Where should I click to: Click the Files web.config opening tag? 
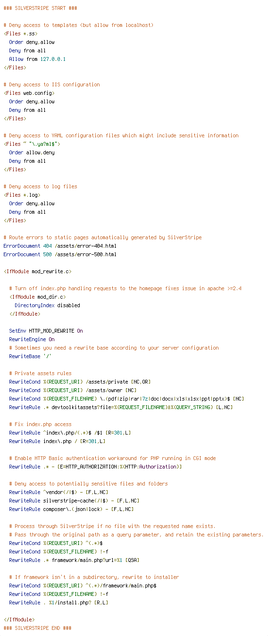click(29, 93)
